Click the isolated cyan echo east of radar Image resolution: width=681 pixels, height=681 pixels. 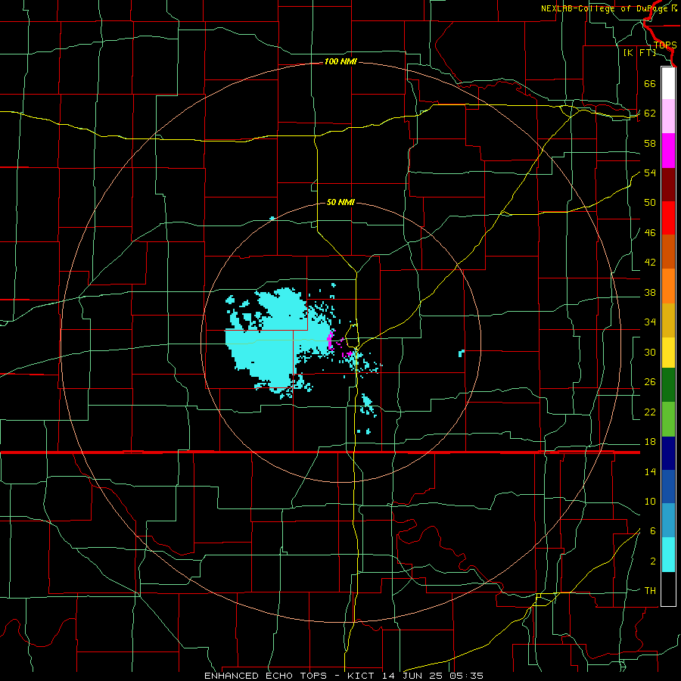462,353
